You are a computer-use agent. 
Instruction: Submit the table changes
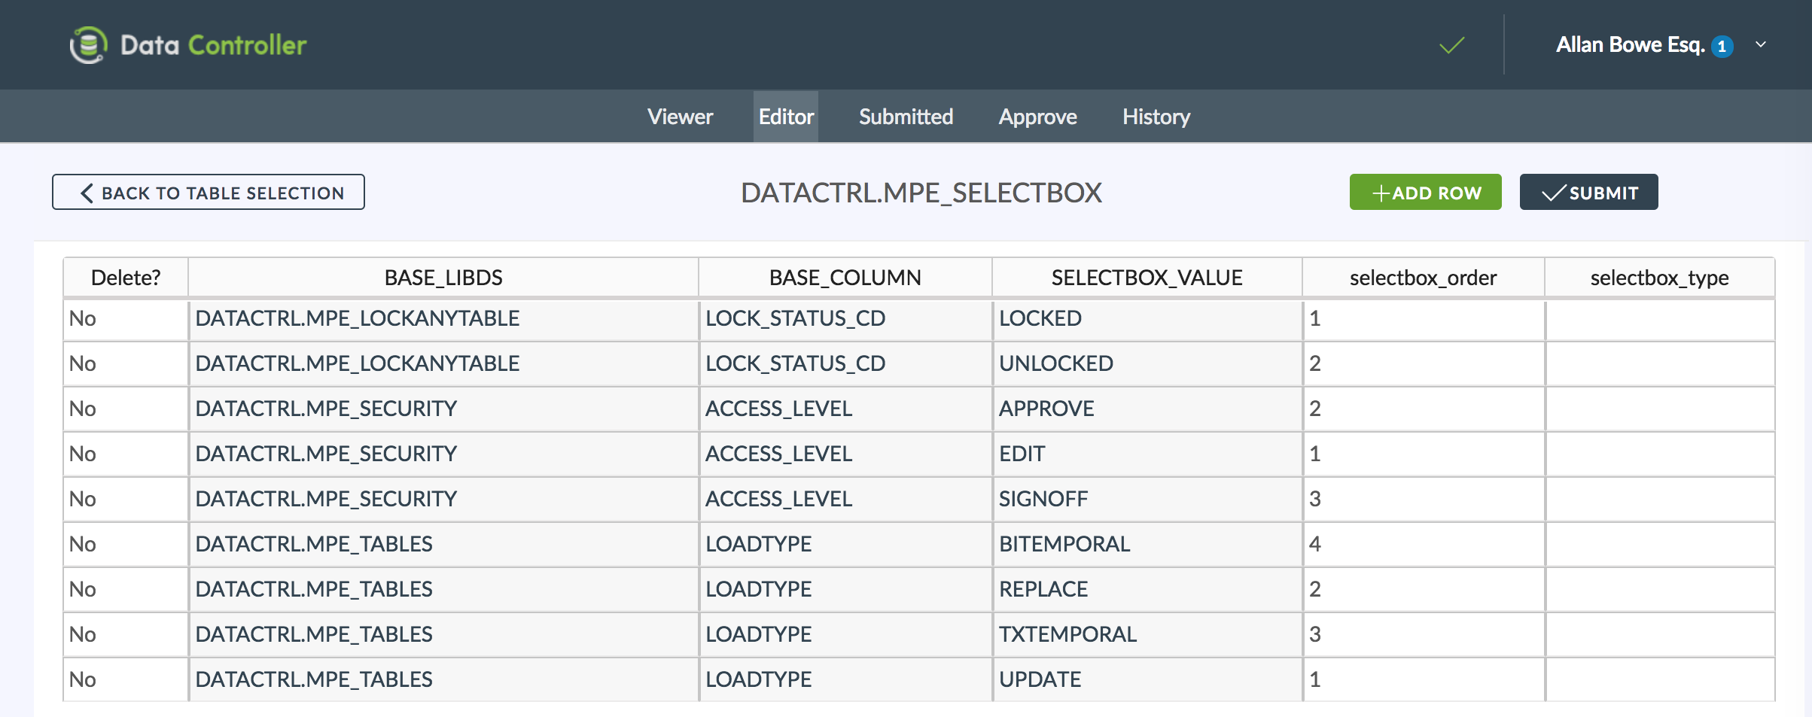pos(1588,193)
